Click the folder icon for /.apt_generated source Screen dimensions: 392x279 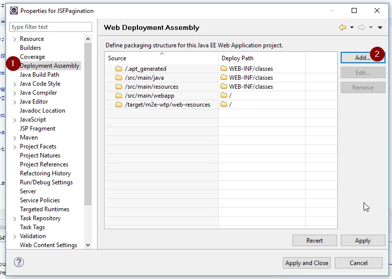click(x=119, y=69)
